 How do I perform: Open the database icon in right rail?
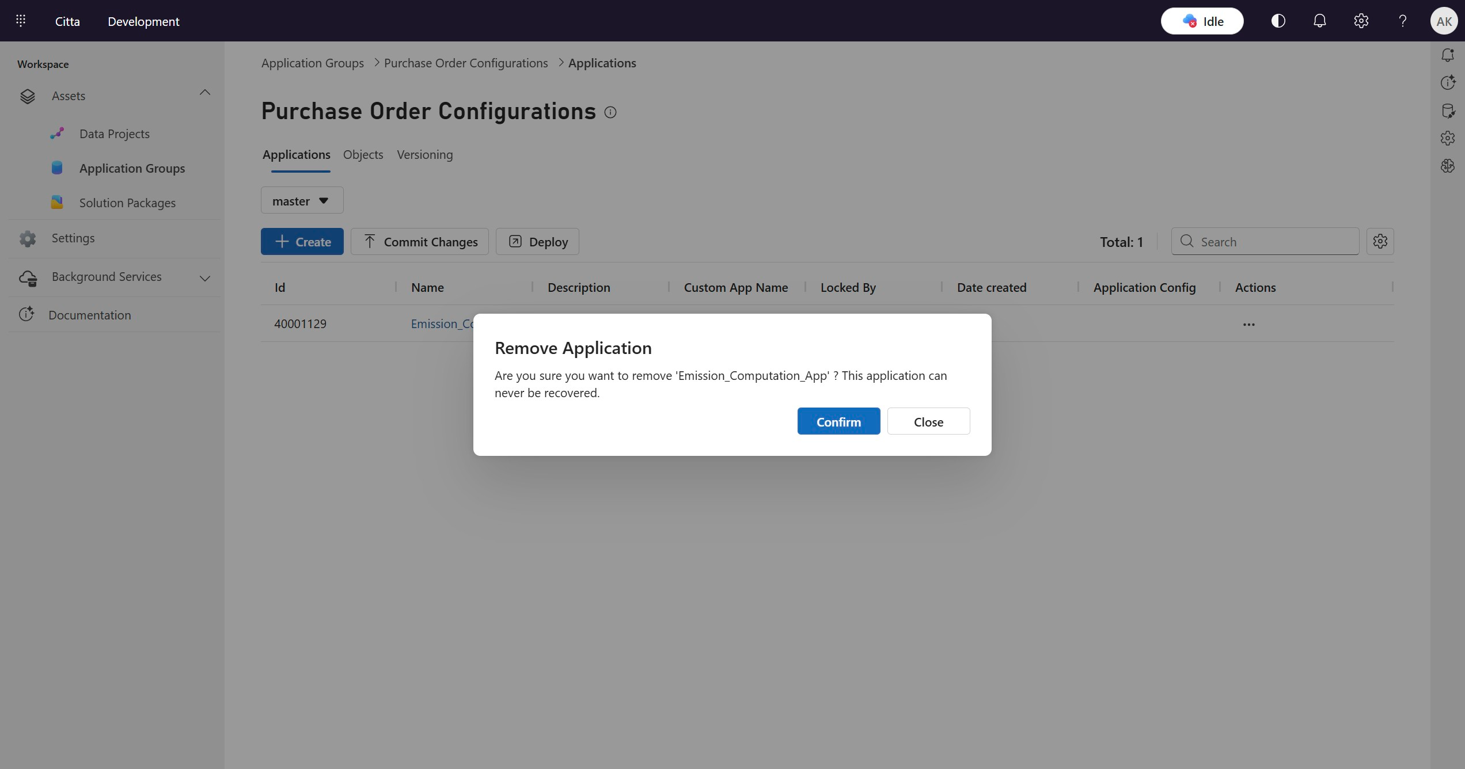pos(1448,111)
